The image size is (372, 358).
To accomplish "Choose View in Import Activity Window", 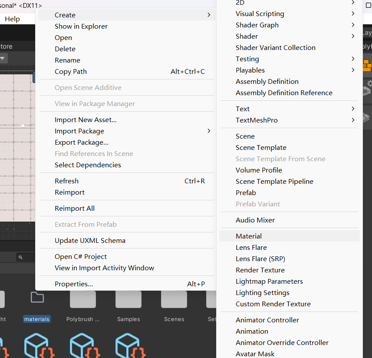I will click(127, 268).
